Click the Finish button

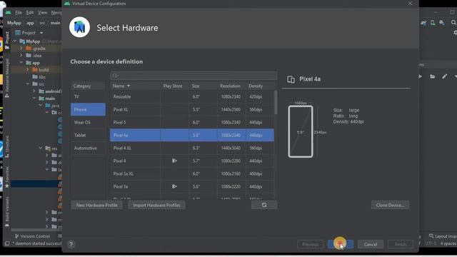click(x=401, y=244)
